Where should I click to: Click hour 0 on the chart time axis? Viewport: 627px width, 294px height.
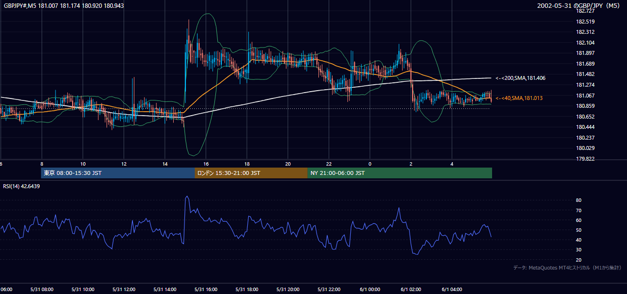pos(370,164)
